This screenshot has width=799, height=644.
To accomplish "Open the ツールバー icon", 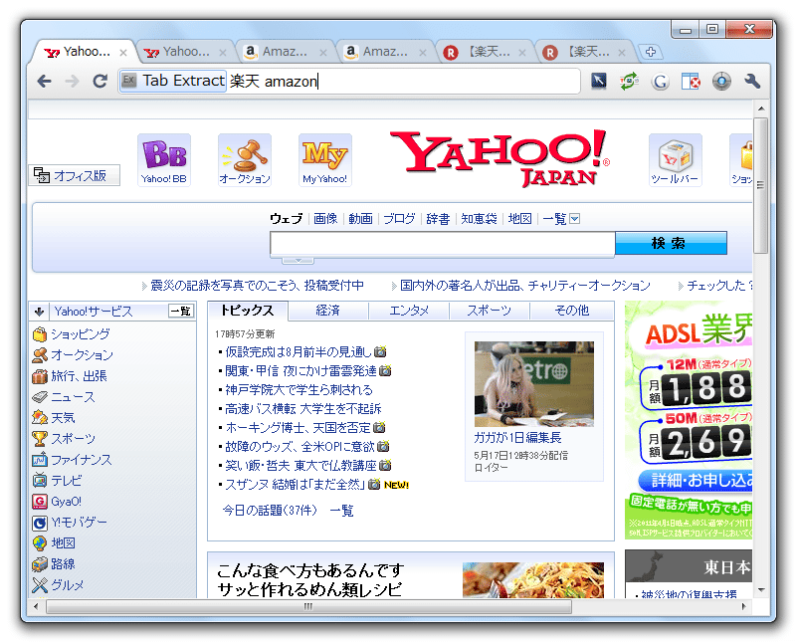I will [676, 160].
